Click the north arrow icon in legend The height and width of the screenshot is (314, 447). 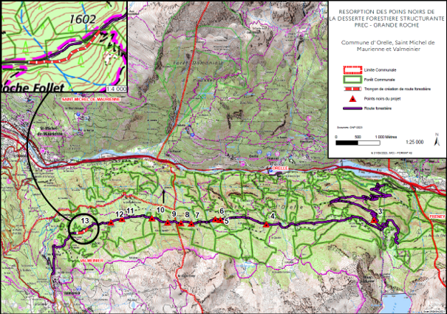[437, 140]
